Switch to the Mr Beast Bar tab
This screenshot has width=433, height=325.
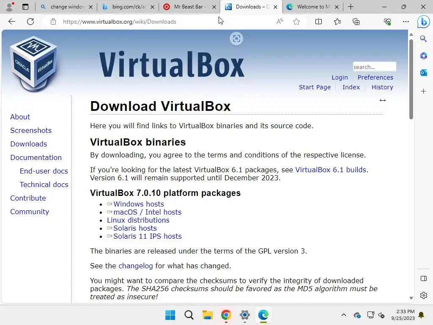click(190, 7)
